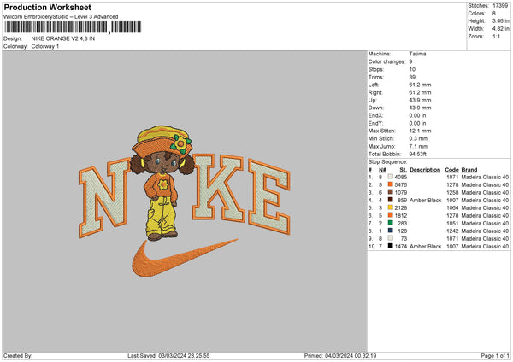
Task: Click the cream swatch in stop row 9
Action: coord(391,238)
